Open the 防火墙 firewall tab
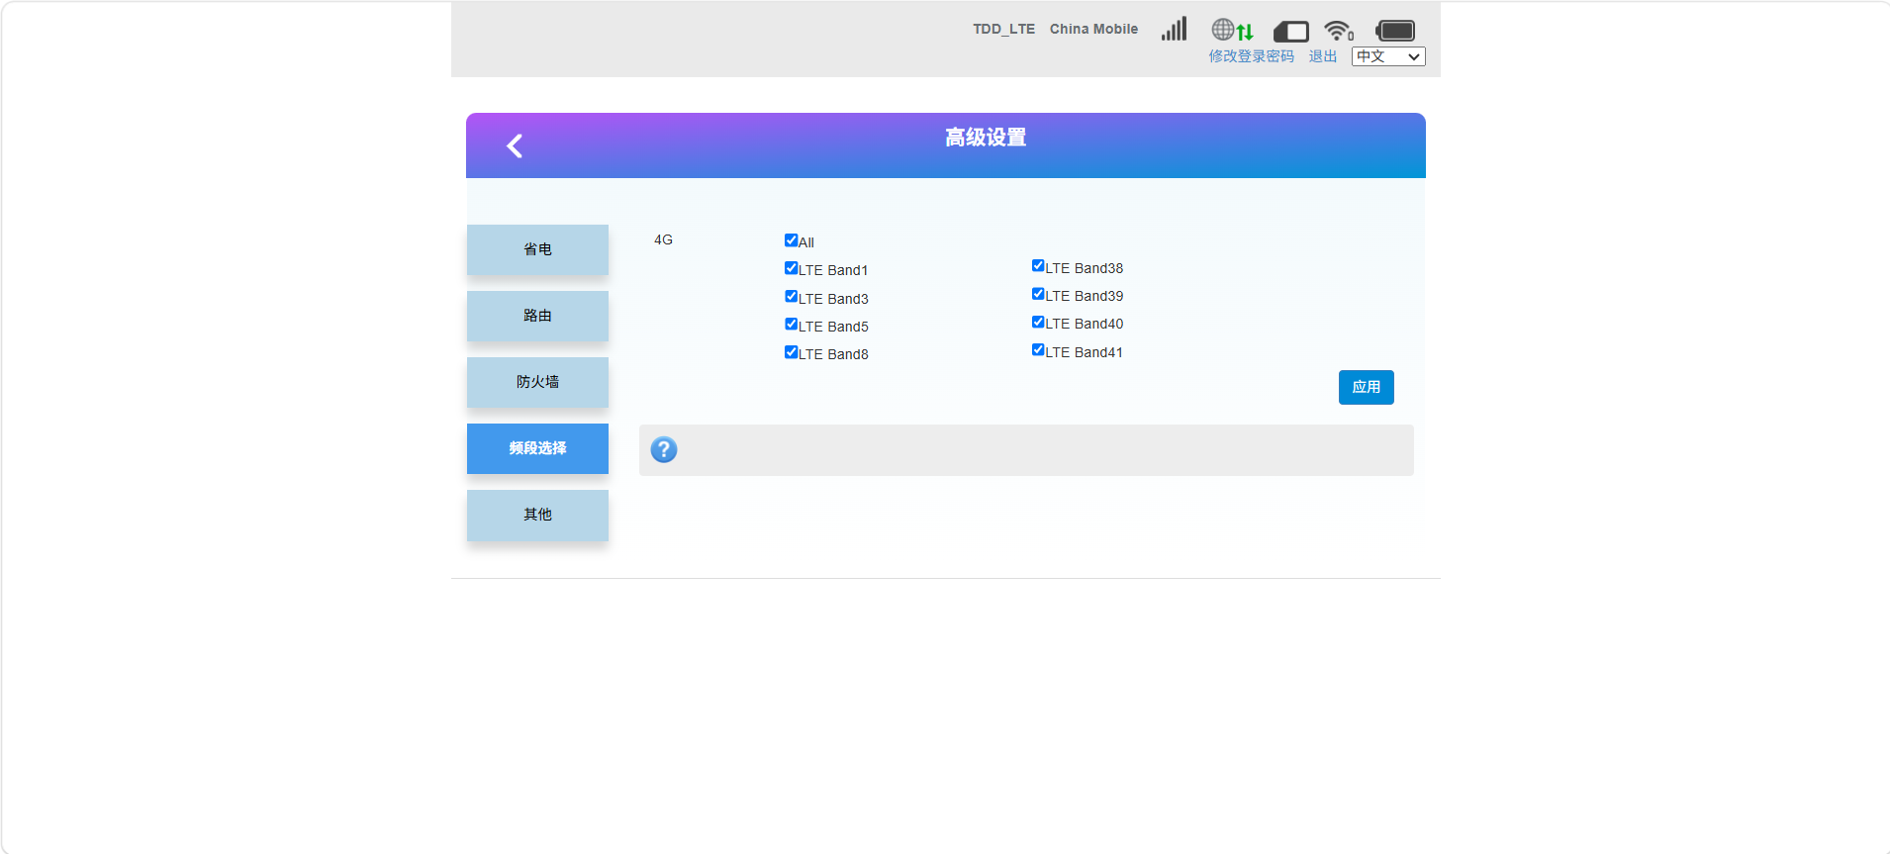 (x=537, y=382)
